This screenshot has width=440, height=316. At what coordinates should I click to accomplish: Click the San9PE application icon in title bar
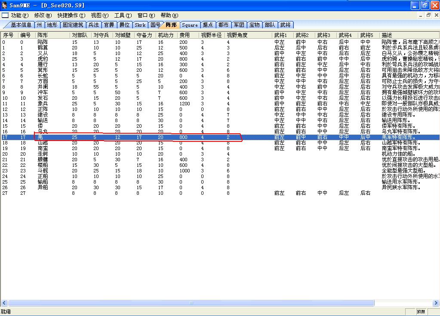[x=5, y=5]
